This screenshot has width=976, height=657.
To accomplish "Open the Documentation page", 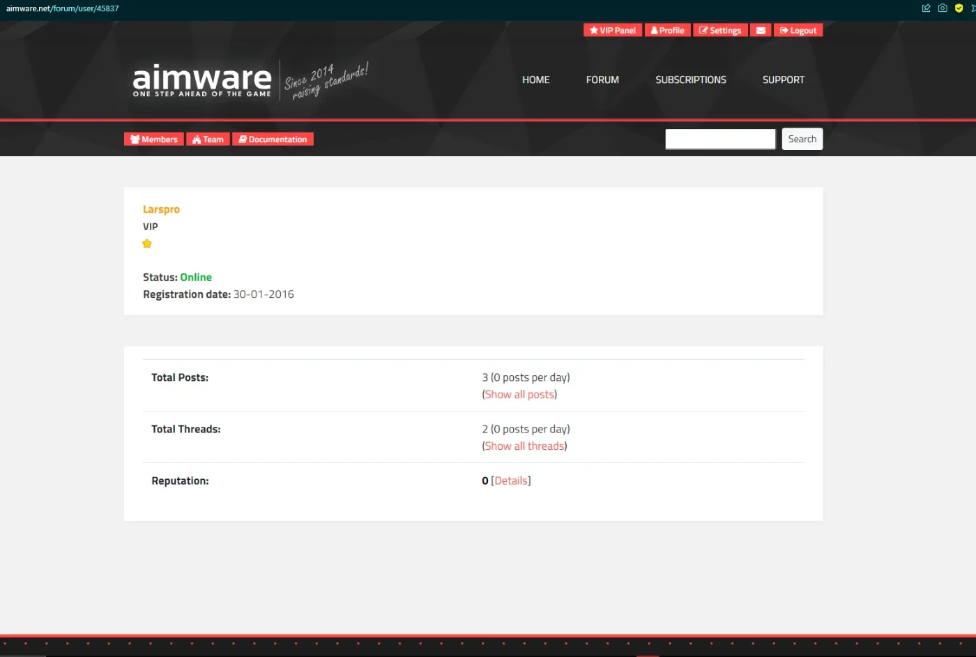I will point(273,139).
